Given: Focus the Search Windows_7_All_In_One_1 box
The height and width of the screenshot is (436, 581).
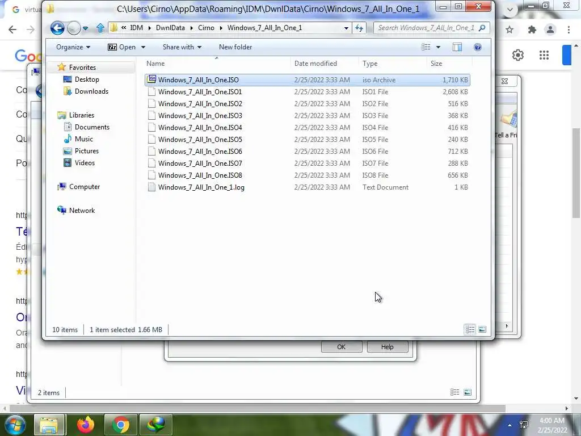Looking at the screenshot, I should [x=431, y=28].
